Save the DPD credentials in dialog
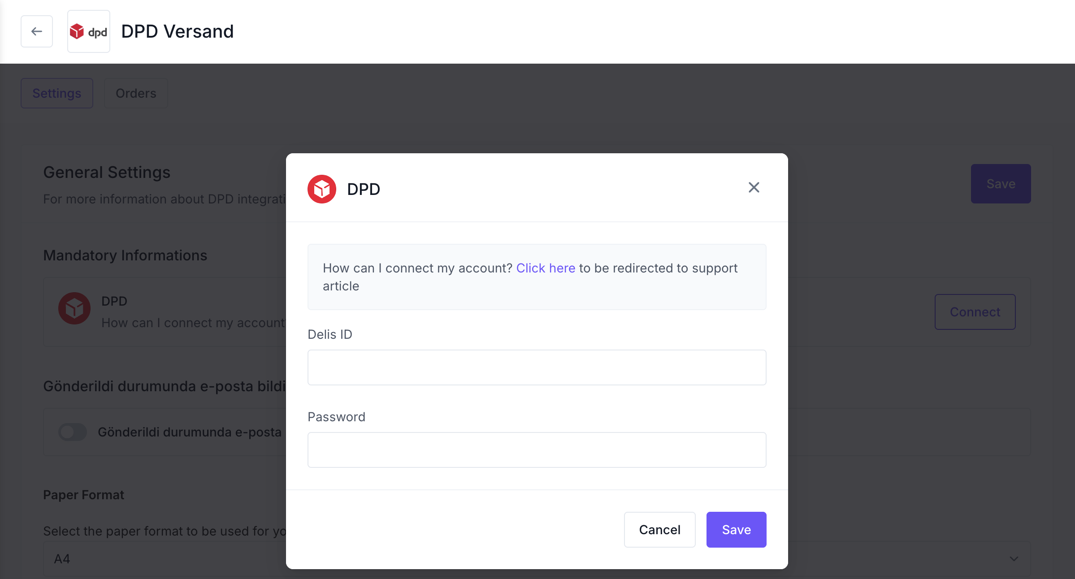Viewport: 1075px width, 579px height. (x=736, y=530)
